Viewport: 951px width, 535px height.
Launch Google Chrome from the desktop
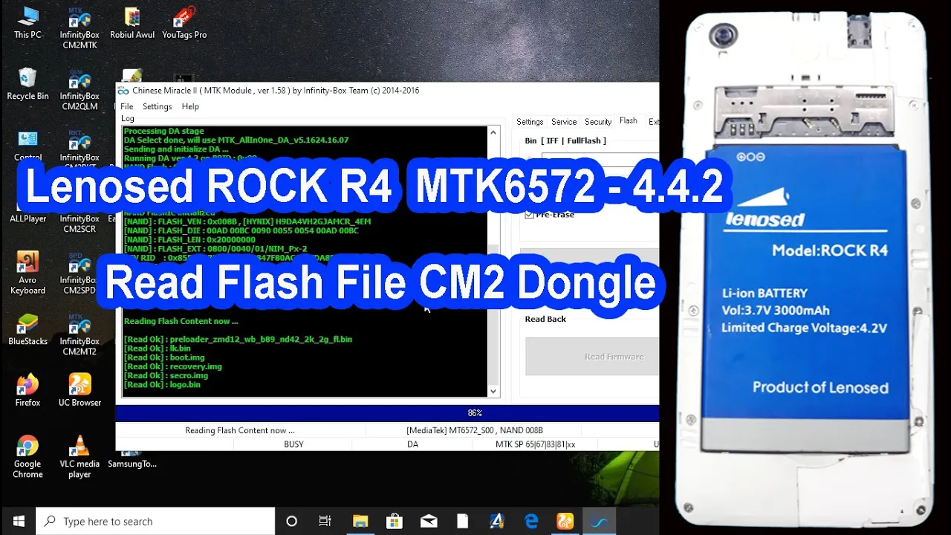pos(27,456)
